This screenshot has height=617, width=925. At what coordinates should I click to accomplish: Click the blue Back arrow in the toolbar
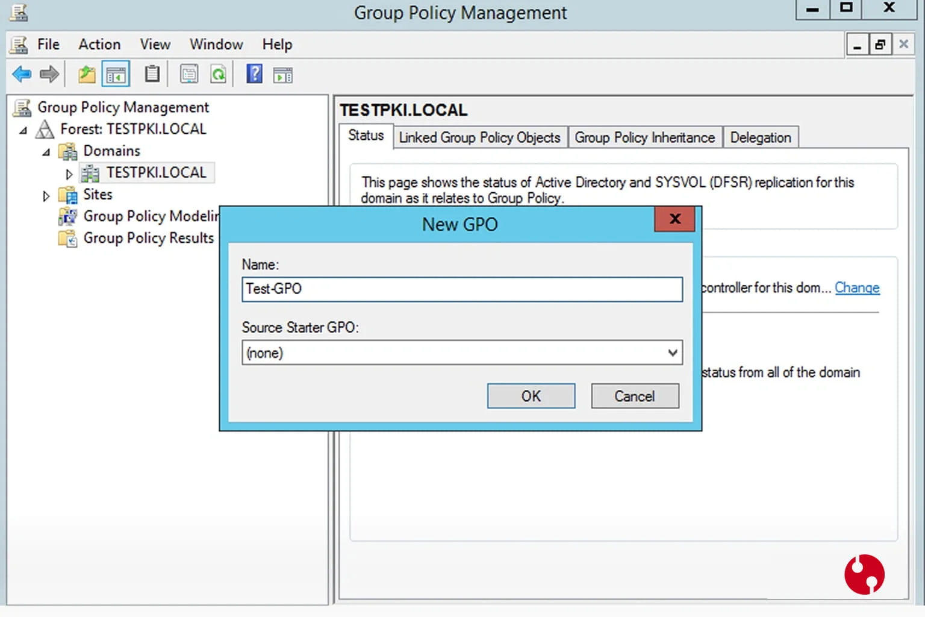[22, 75]
